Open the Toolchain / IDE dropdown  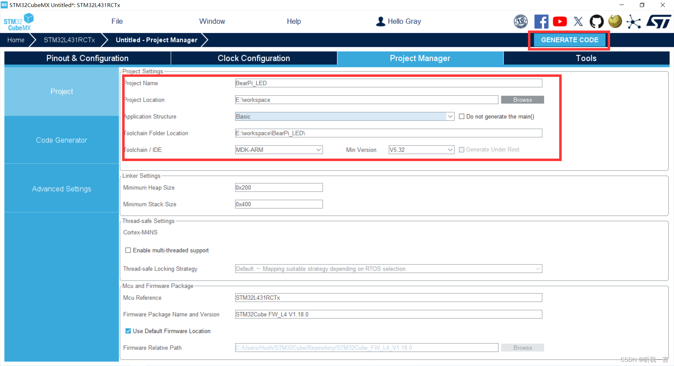pos(279,150)
